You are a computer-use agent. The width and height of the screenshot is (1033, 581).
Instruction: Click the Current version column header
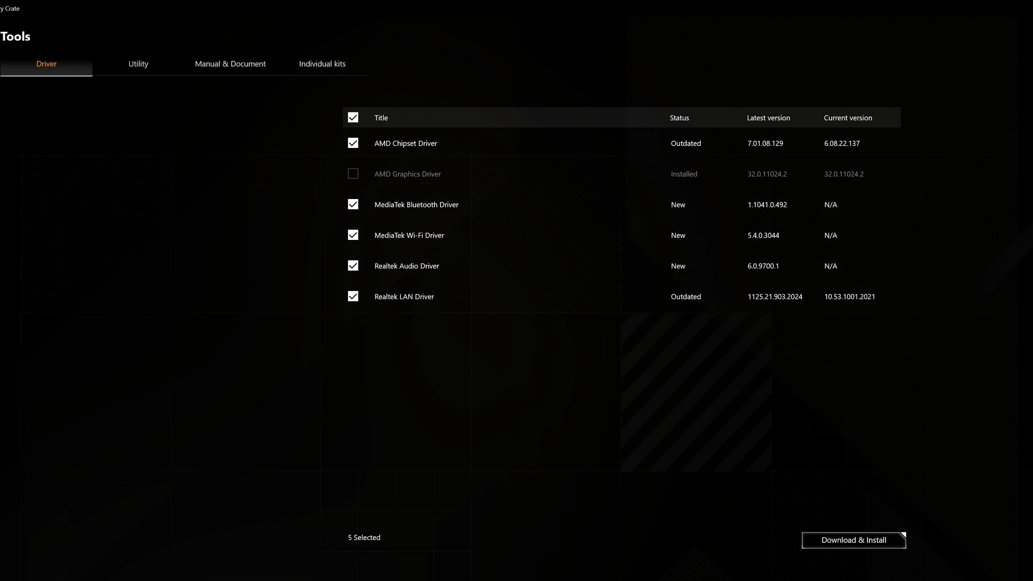pos(847,118)
